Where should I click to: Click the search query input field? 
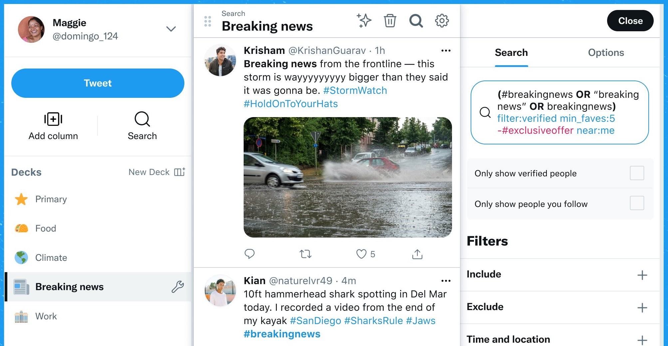point(560,112)
